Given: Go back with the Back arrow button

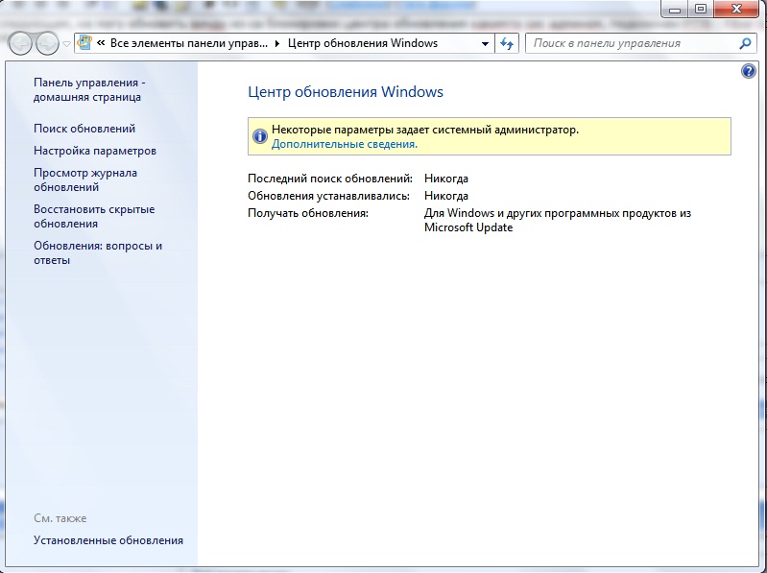Looking at the screenshot, I should click(x=20, y=43).
